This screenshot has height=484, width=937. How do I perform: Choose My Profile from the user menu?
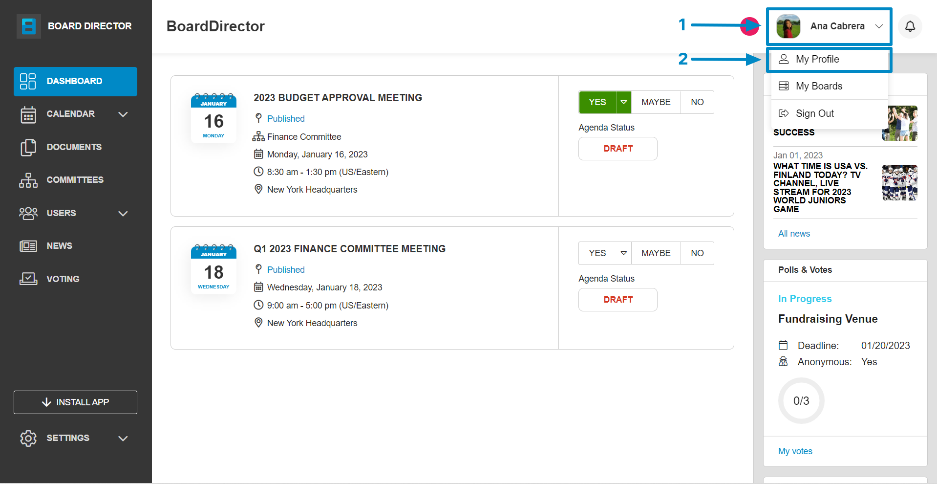point(830,59)
